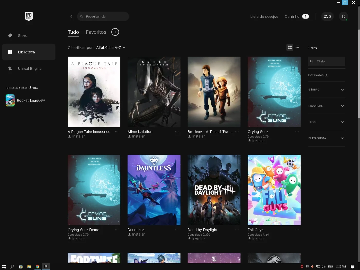Image resolution: width=360 pixels, height=270 pixels.
Task: Open the Fall Guys cover thumbnail
Action: (274, 190)
